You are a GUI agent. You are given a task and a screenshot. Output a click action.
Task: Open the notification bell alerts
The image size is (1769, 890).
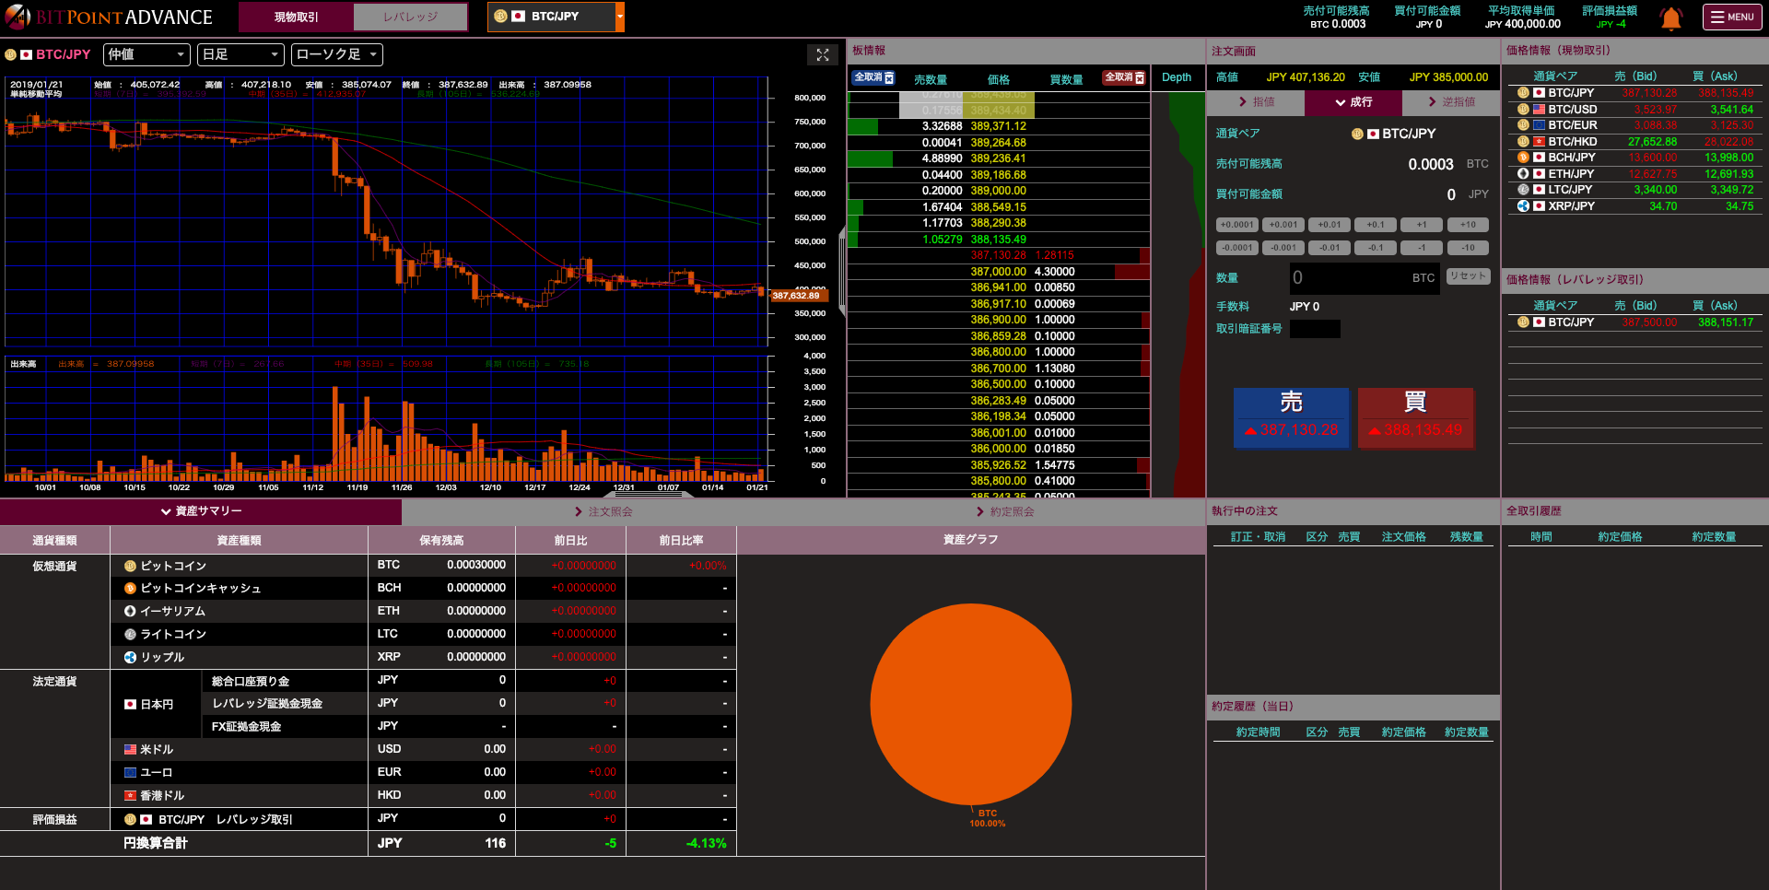(x=1670, y=18)
